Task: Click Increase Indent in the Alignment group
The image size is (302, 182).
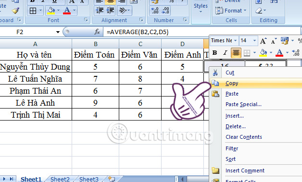Action: pos(110,11)
